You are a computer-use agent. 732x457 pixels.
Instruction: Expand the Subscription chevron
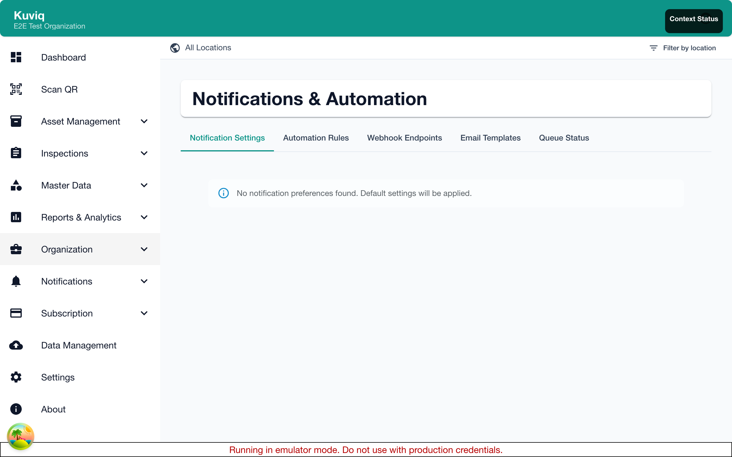(x=144, y=313)
